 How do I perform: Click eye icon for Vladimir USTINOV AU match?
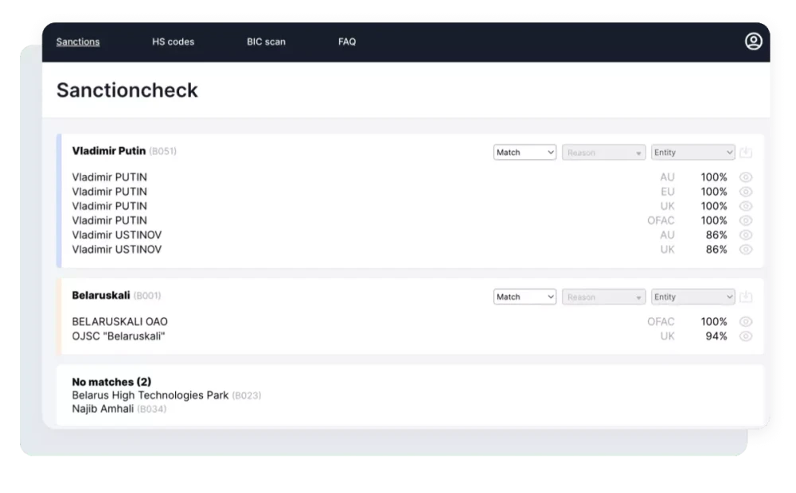click(x=746, y=235)
